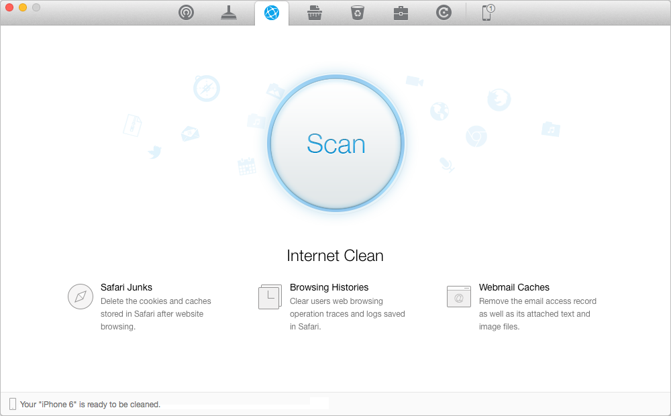This screenshot has height=416, width=671.
Task: Click the iPhone device icon in status bar
Action: (x=13, y=404)
